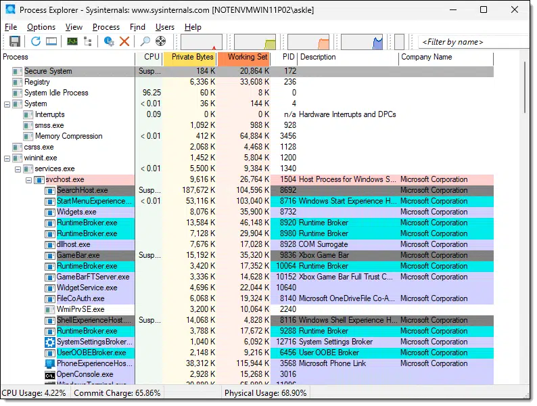This screenshot has width=537, height=406.
Task: Sort by the Private Bytes column header
Action: pos(190,58)
